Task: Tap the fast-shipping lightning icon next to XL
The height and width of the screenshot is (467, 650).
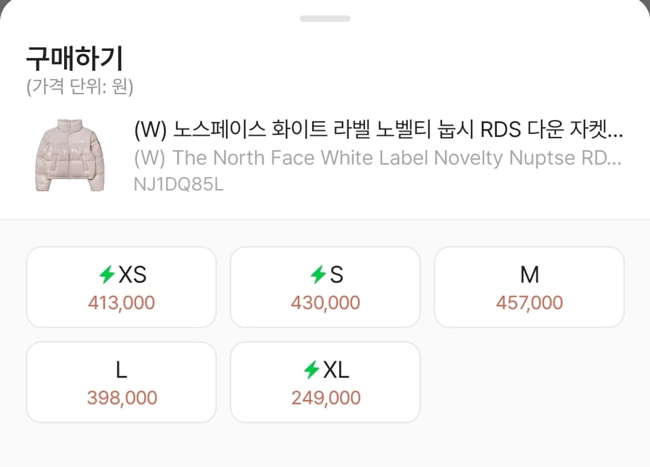Action: (310, 369)
